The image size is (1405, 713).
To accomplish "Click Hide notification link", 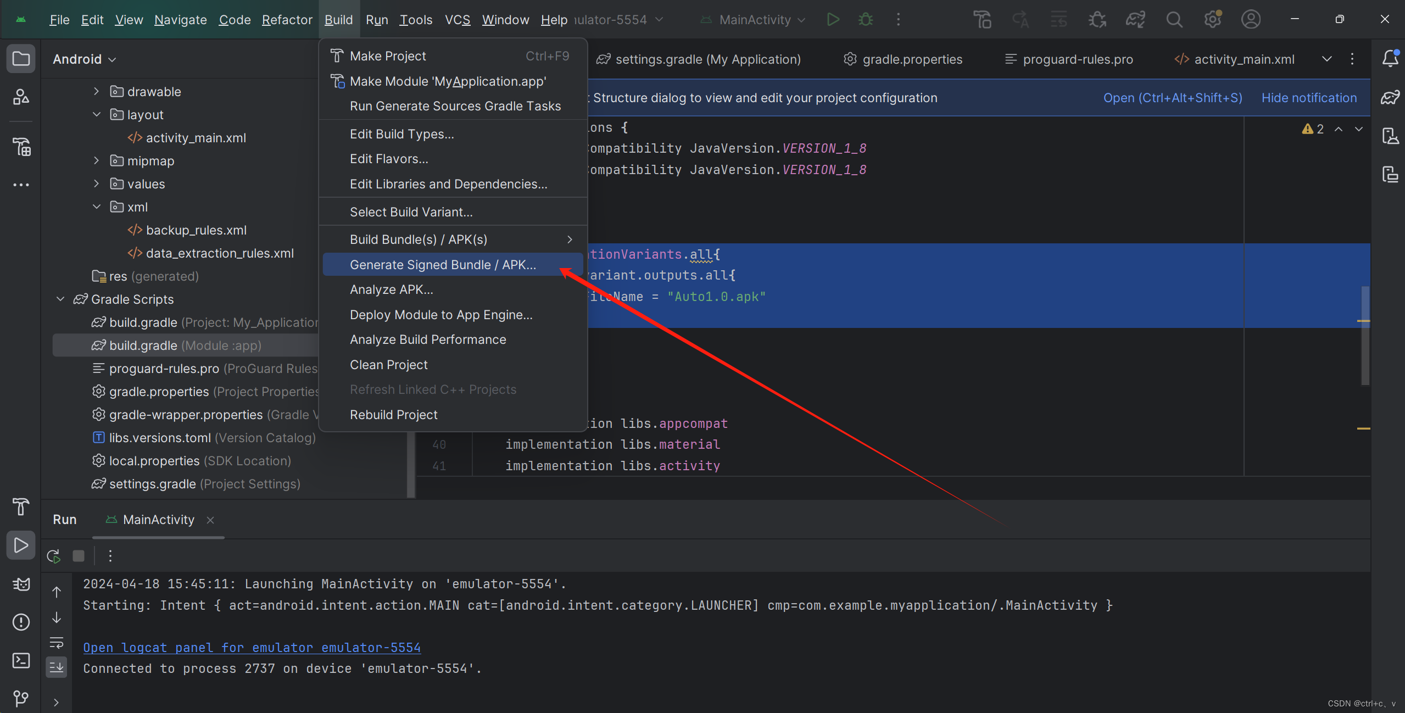I will click(1309, 98).
